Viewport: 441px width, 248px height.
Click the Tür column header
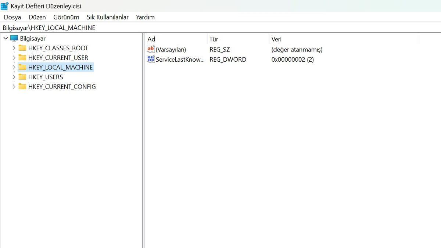pos(214,39)
